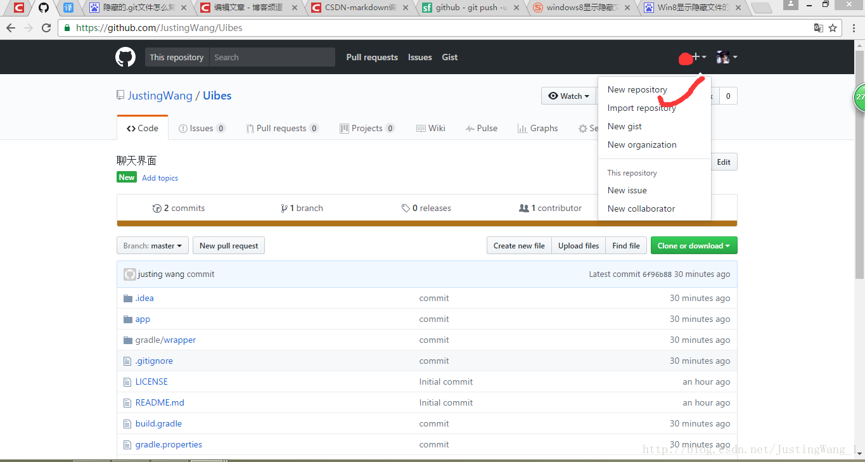Click Find file button

tap(626, 245)
